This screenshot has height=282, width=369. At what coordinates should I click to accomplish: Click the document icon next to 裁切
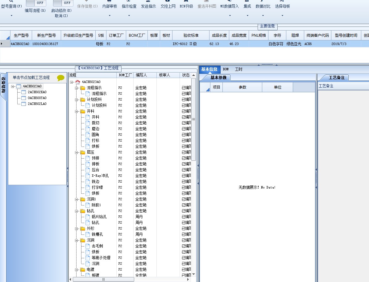click(x=88, y=123)
